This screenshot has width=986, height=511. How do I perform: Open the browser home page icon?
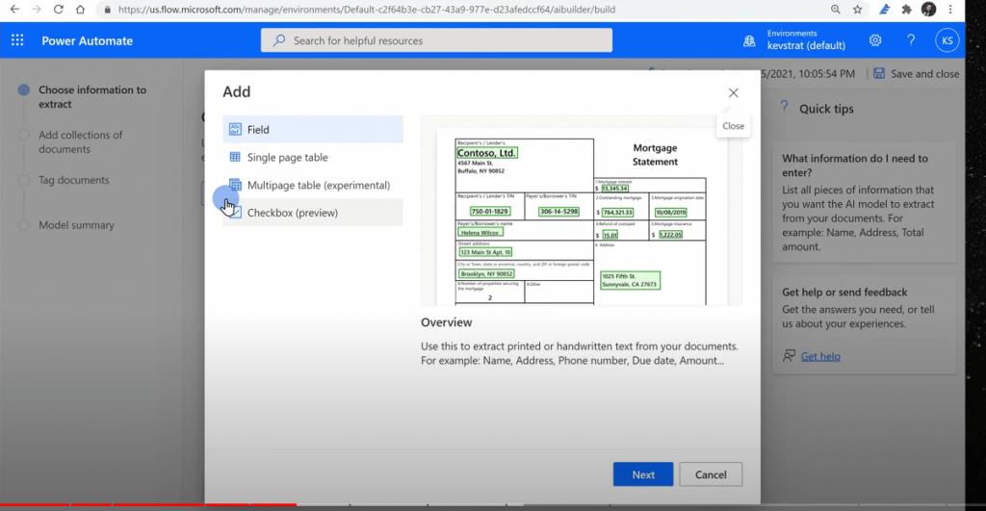[x=80, y=10]
